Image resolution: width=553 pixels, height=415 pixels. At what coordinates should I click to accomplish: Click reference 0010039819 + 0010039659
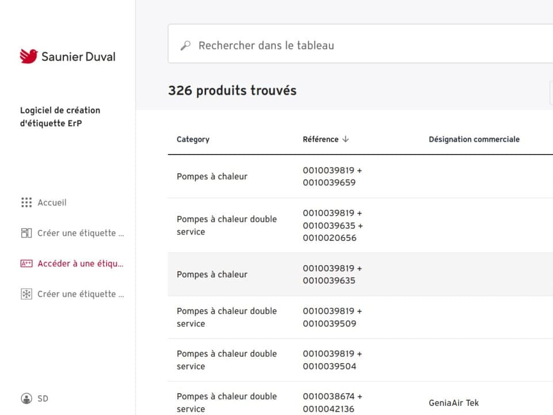tap(333, 176)
